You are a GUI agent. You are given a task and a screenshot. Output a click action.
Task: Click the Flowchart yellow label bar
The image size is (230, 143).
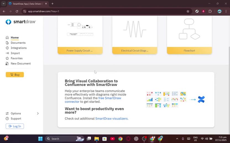tap(189, 51)
